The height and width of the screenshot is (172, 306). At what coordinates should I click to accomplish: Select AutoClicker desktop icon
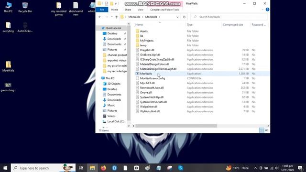pyautogui.click(x=25, y=27)
